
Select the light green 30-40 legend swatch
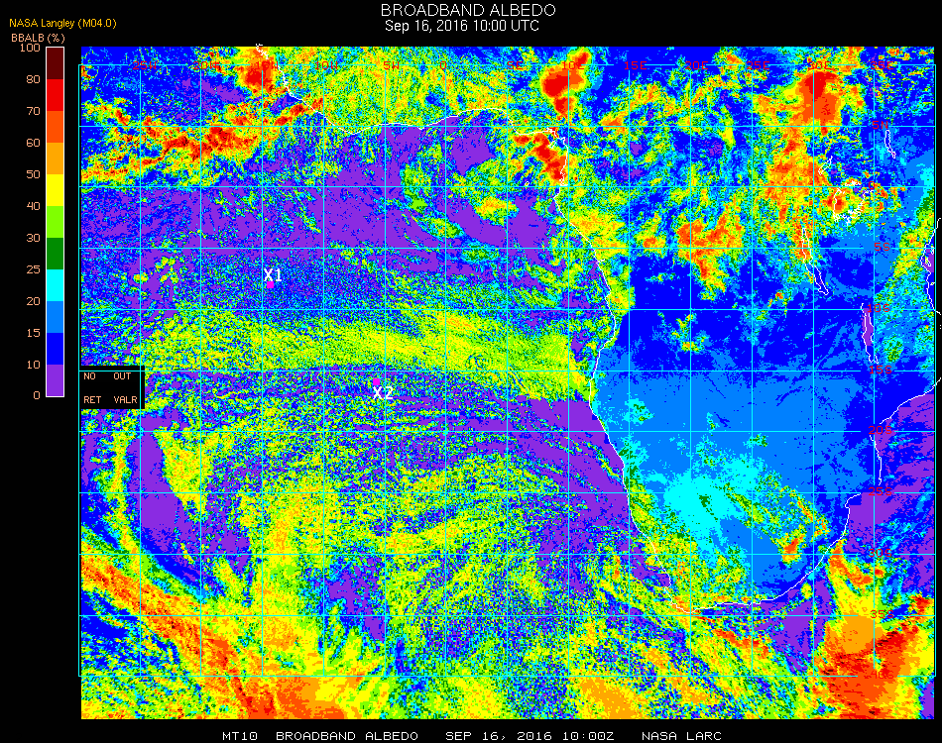coord(56,222)
